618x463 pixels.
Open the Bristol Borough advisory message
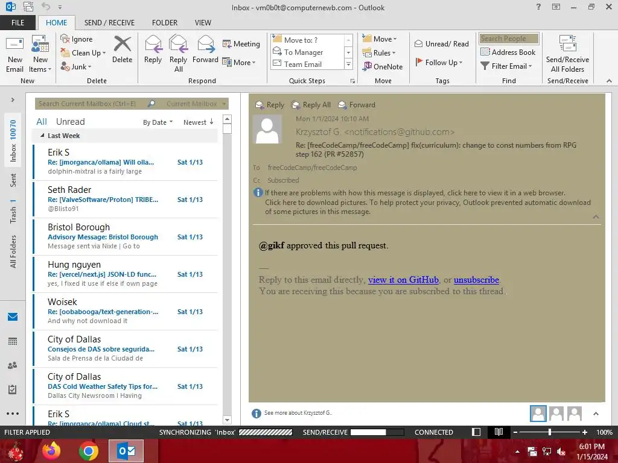click(x=126, y=236)
